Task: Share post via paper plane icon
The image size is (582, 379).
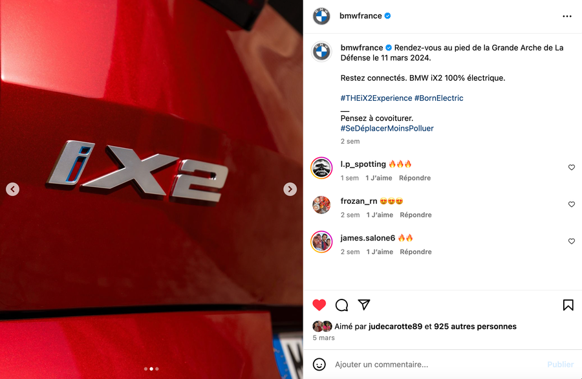Action: click(364, 305)
